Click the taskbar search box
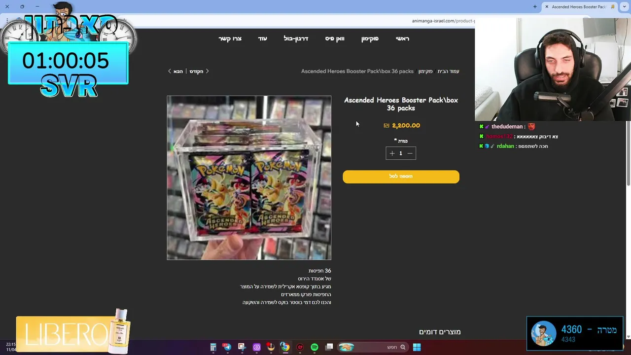 [x=373, y=347]
